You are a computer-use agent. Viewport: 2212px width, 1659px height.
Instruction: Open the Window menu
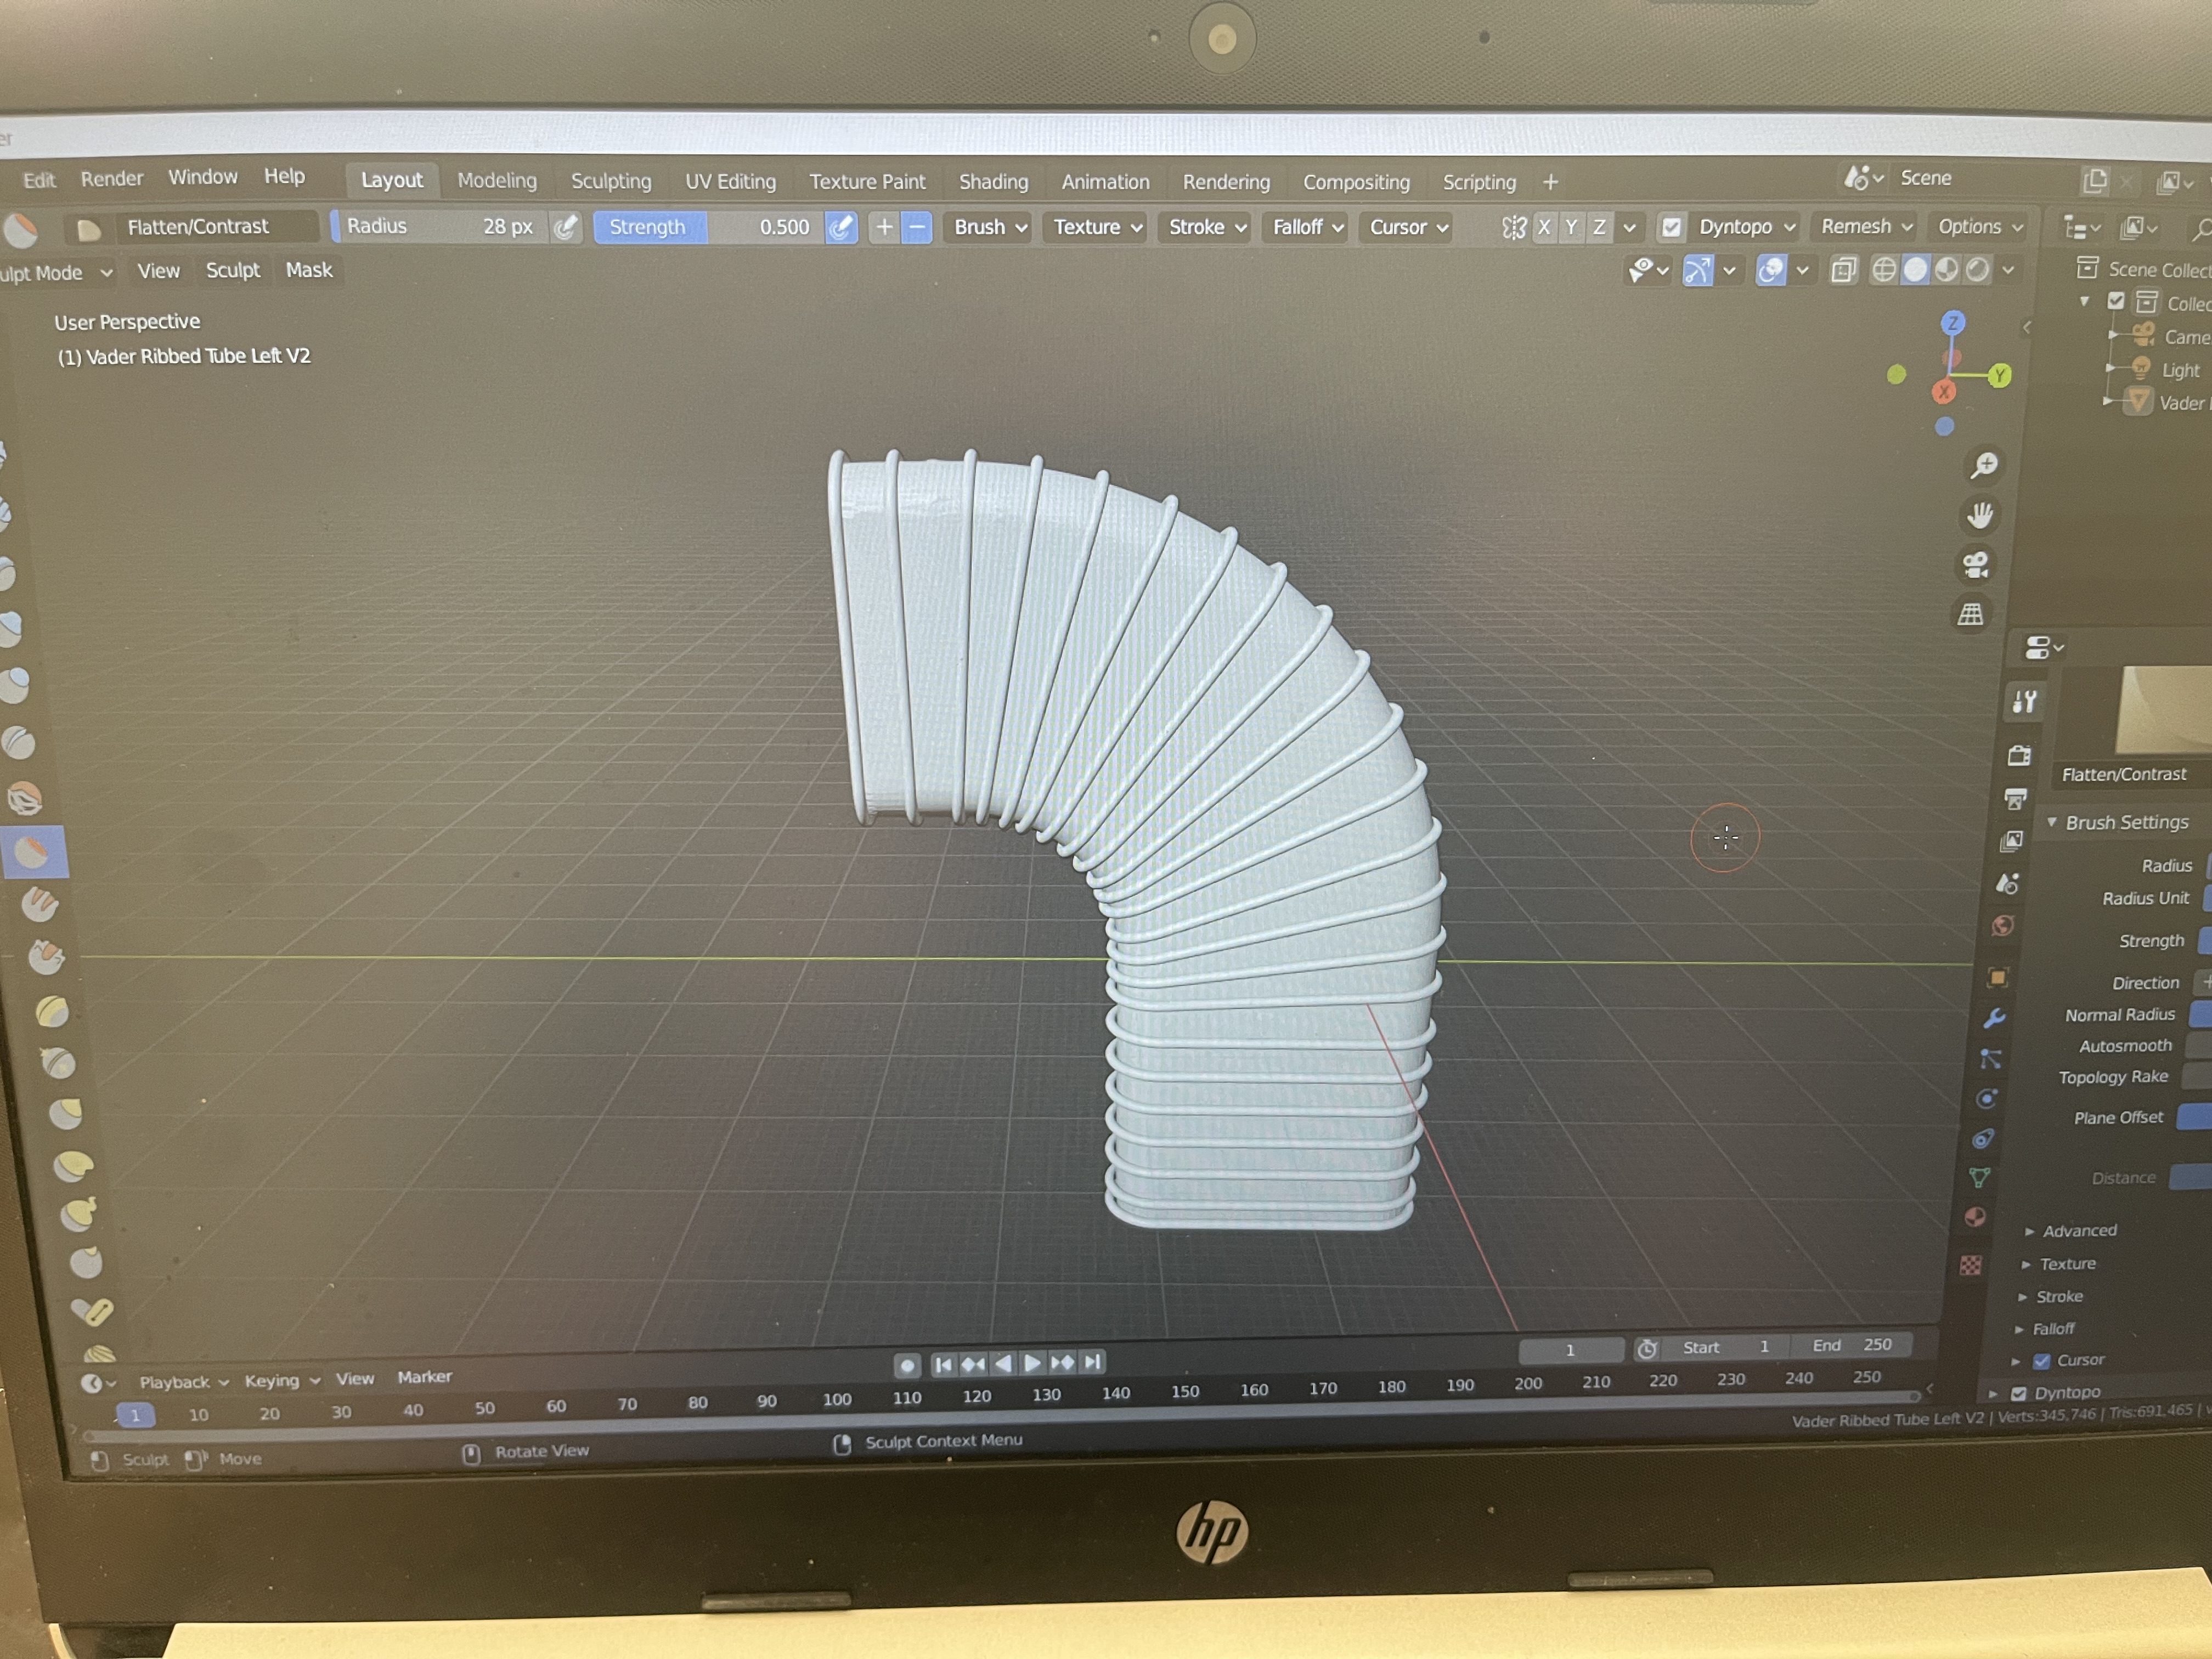point(203,177)
